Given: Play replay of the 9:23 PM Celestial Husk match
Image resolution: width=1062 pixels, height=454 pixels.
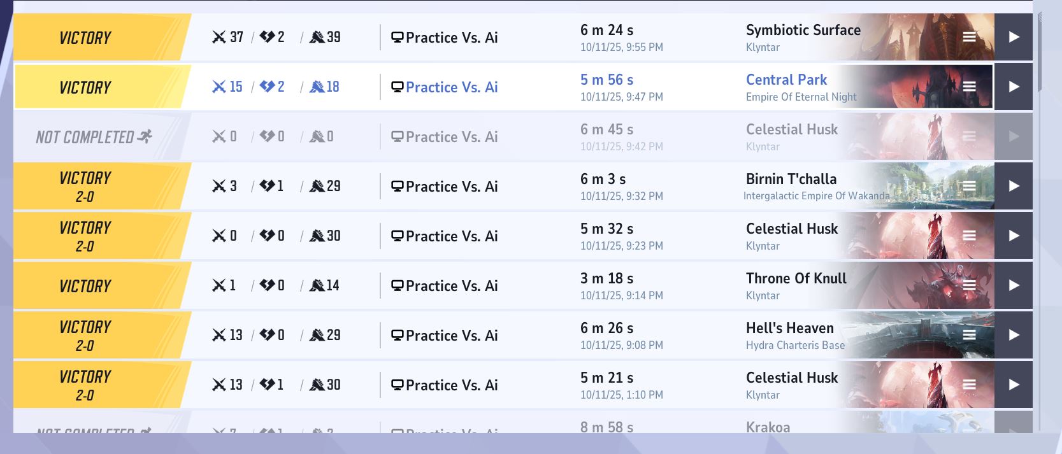Looking at the screenshot, I should pos(1014,236).
